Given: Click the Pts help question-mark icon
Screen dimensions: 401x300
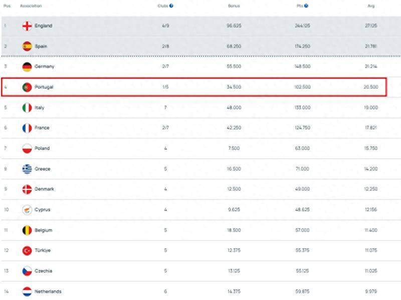Looking at the screenshot, I should [x=306, y=5].
